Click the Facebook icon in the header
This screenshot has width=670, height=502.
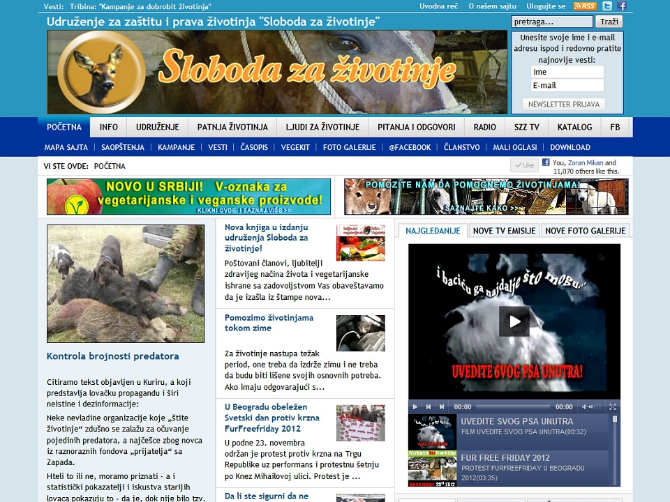point(623,6)
